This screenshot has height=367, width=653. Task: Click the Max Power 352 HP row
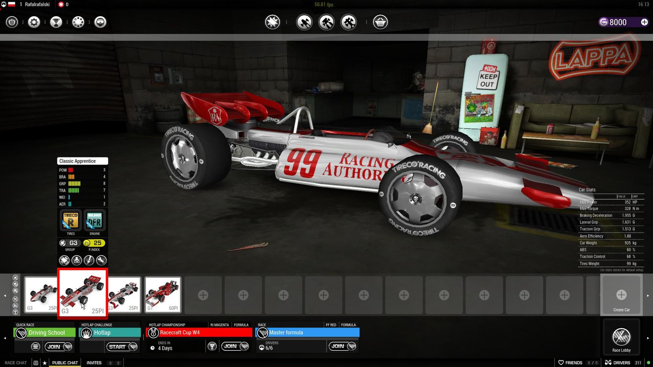pos(611,202)
